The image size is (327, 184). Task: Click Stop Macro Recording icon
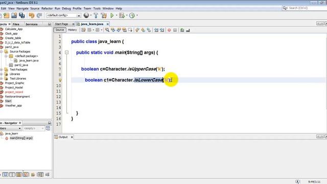[175, 30]
